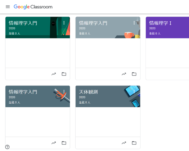Open the purple 情報理学 I class

[x=160, y=23]
